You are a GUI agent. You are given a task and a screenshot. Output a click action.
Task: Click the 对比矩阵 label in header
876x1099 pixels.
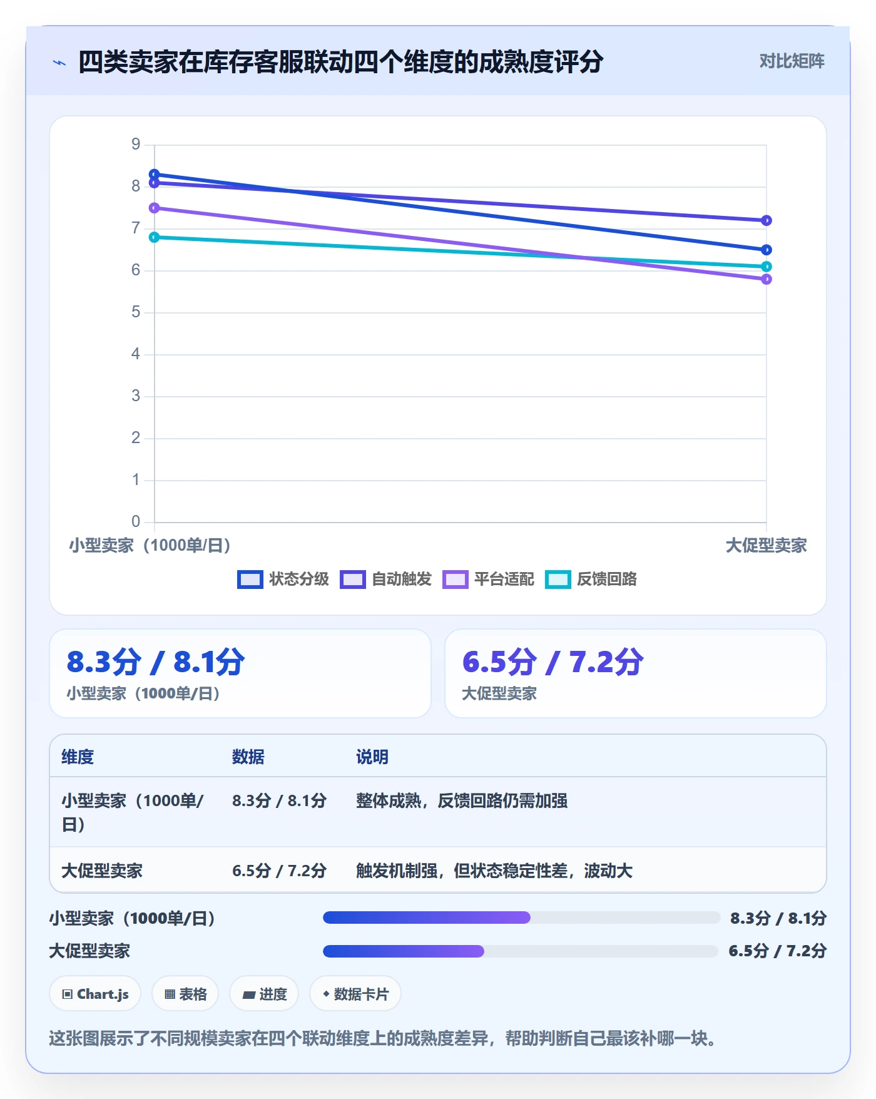click(792, 61)
